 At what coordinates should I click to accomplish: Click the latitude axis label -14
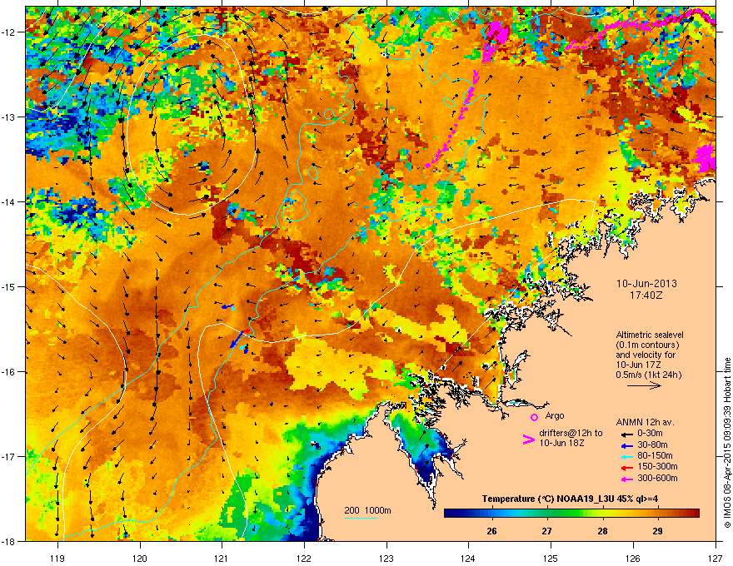click(8, 202)
